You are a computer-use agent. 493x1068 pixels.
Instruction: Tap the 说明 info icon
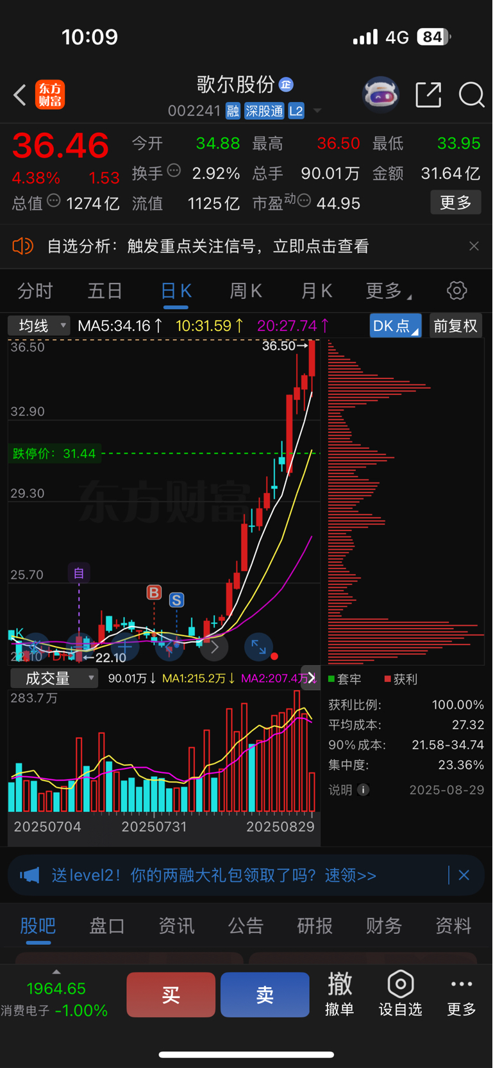pos(363,790)
